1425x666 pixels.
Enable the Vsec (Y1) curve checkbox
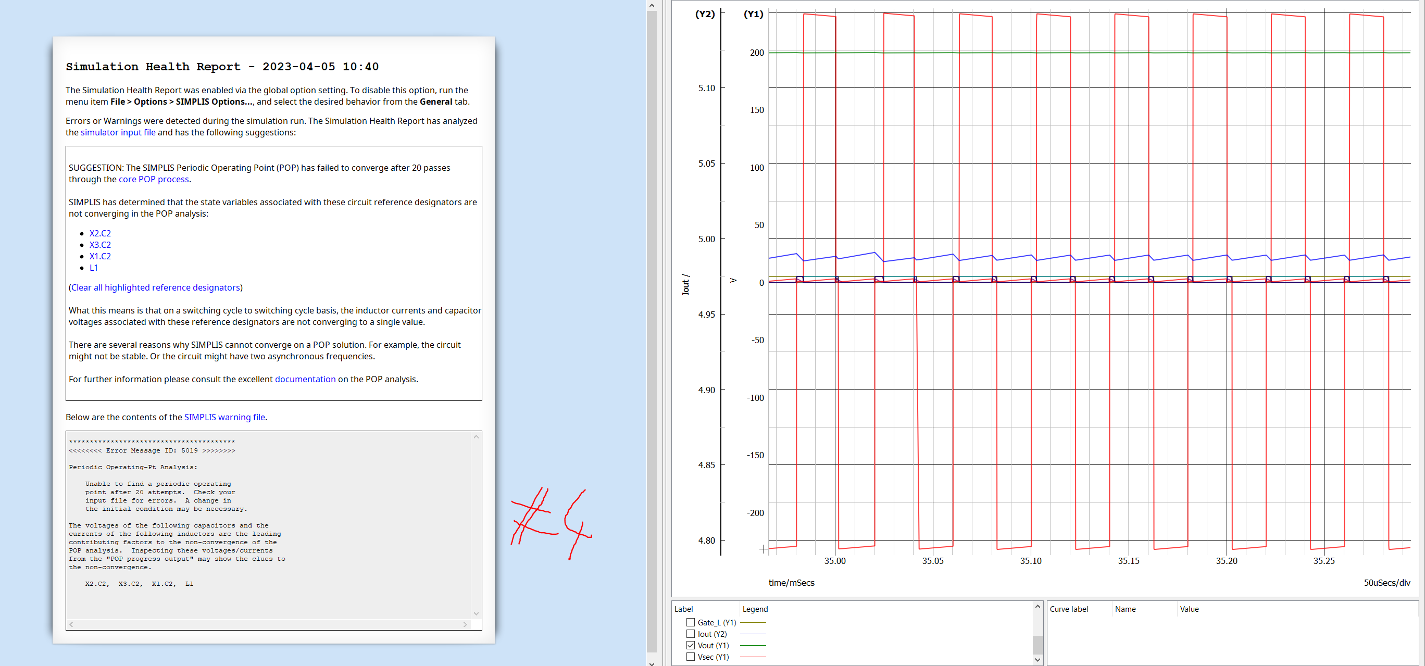click(x=691, y=657)
